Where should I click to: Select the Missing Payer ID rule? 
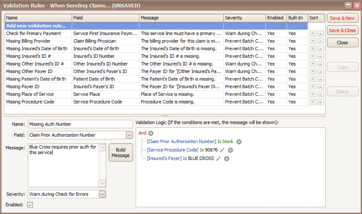[x=156, y=87]
